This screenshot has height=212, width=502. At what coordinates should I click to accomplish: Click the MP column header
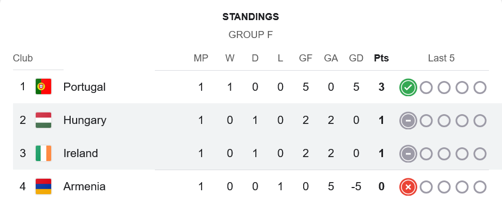point(200,58)
